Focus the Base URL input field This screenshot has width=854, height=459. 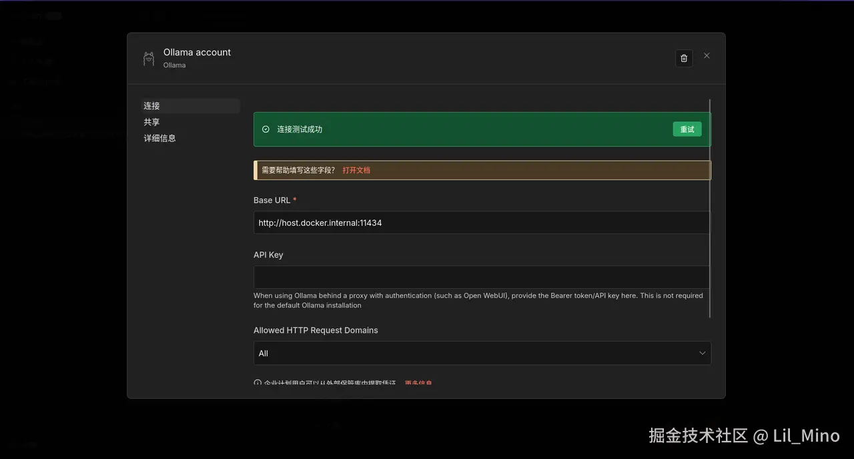pos(482,223)
